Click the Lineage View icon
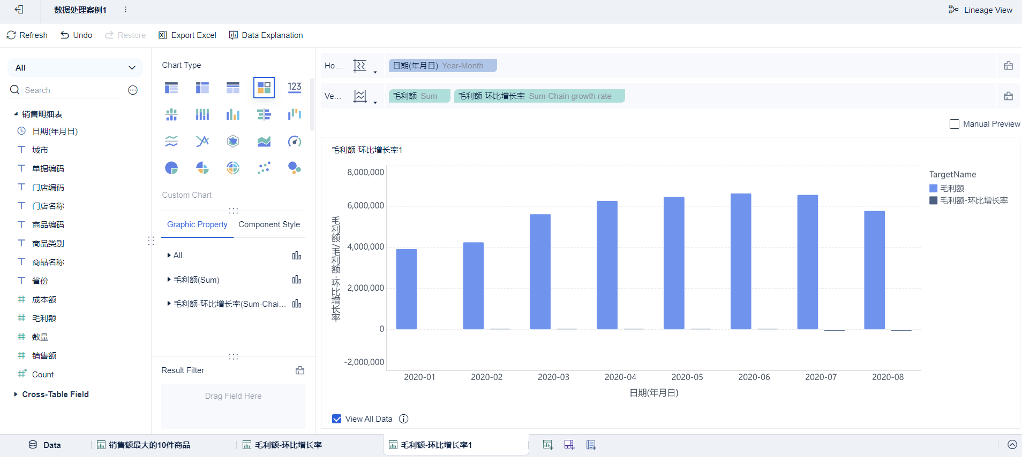The width and height of the screenshot is (1022, 457). pyautogui.click(x=953, y=10)
